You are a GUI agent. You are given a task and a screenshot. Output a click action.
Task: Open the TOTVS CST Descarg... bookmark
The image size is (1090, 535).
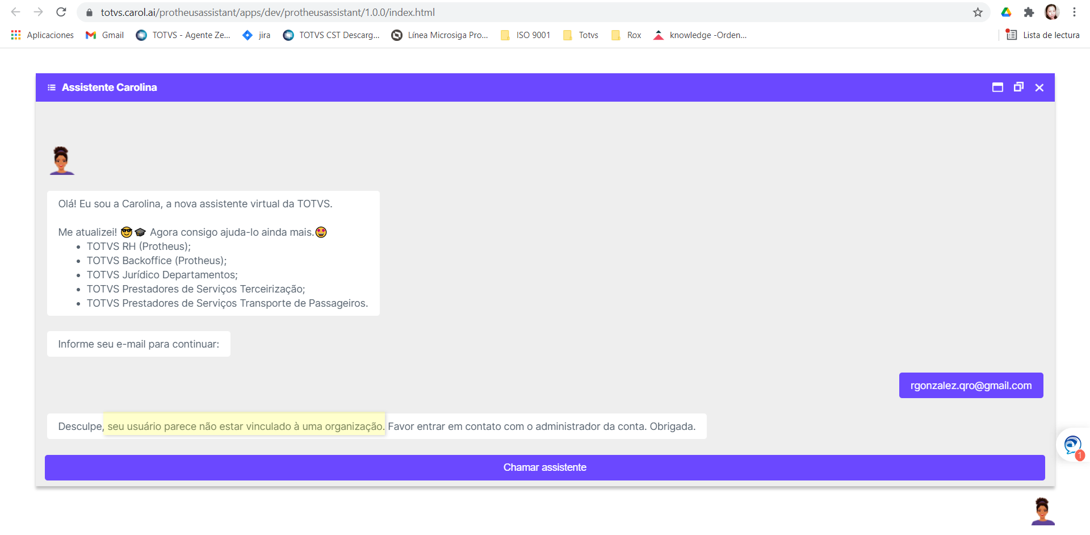(331, 35)
